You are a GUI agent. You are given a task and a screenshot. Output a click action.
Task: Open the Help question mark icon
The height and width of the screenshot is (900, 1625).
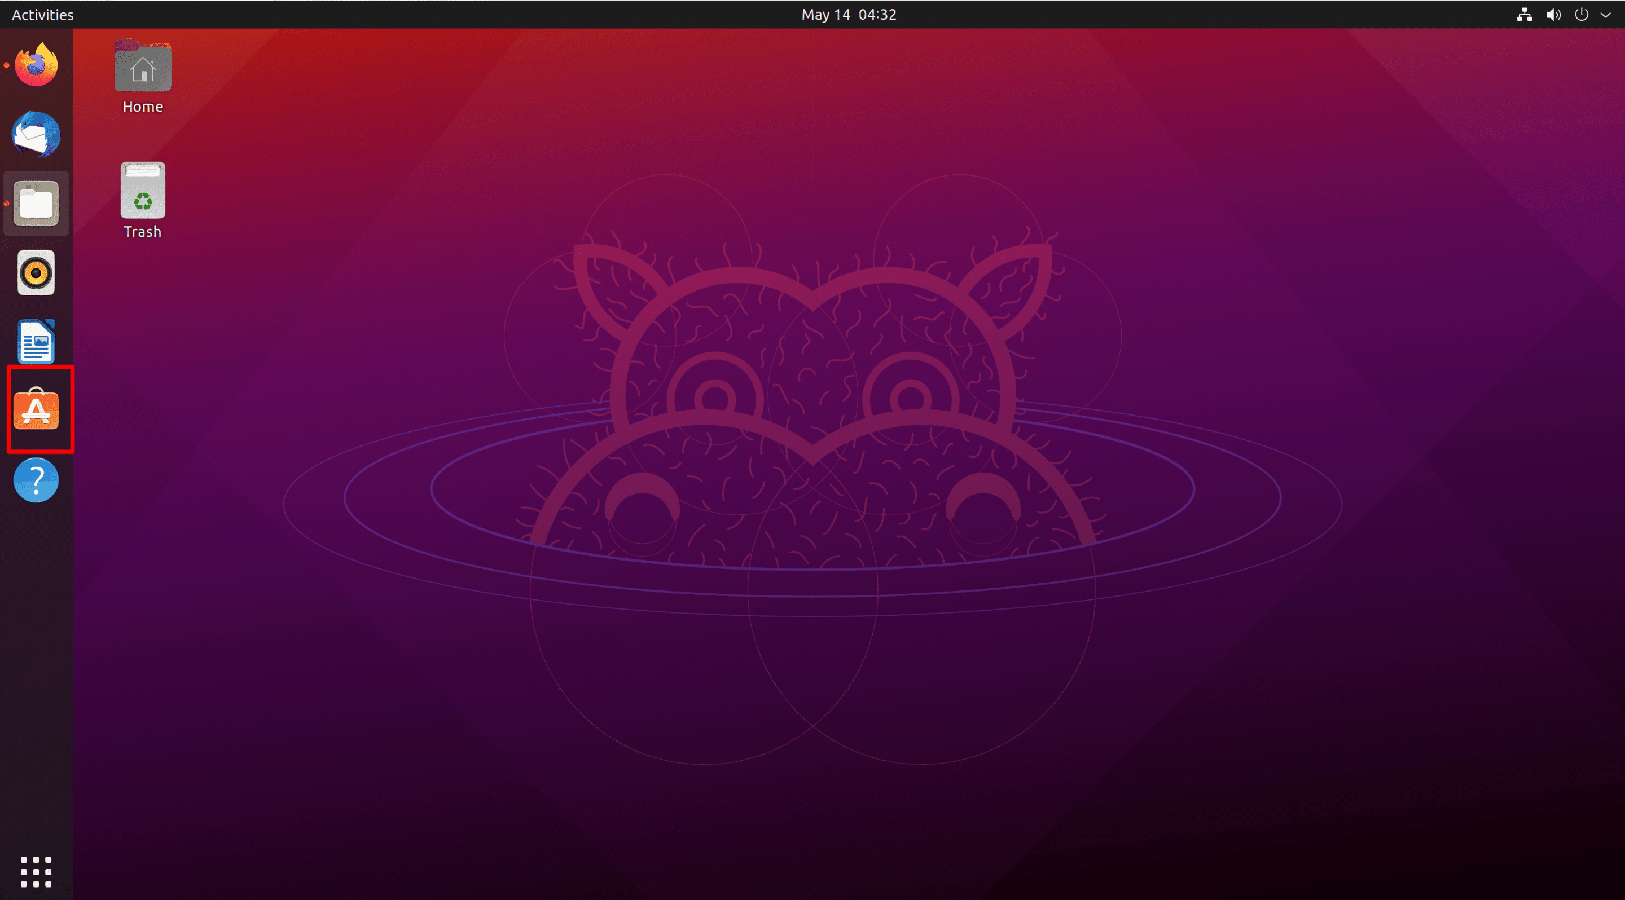[x=36, y=480]
